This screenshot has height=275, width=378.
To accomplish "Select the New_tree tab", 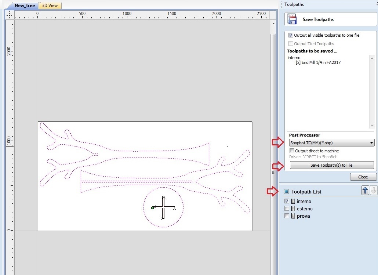I will [x=25, y=5].
